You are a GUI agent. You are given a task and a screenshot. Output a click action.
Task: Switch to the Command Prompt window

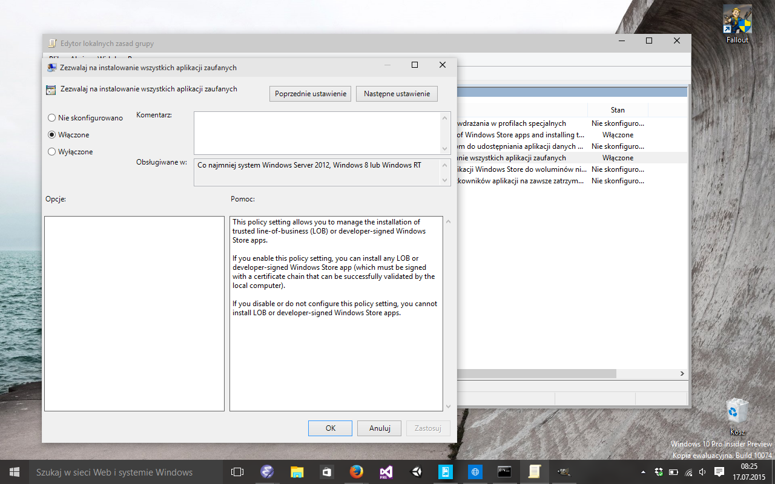coord(505,472)
